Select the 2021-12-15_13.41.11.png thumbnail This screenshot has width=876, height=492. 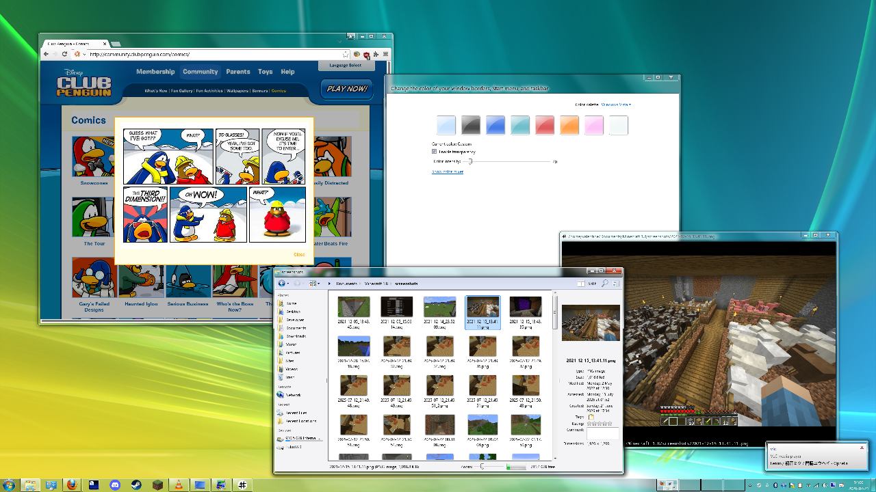pyautogui.click(x=482, y=313)
